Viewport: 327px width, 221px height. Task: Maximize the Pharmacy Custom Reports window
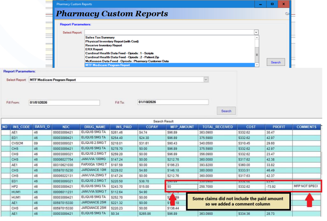pos(272,4)
